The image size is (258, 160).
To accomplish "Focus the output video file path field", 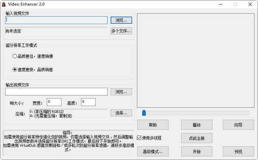I will click(x=56, y=92).
